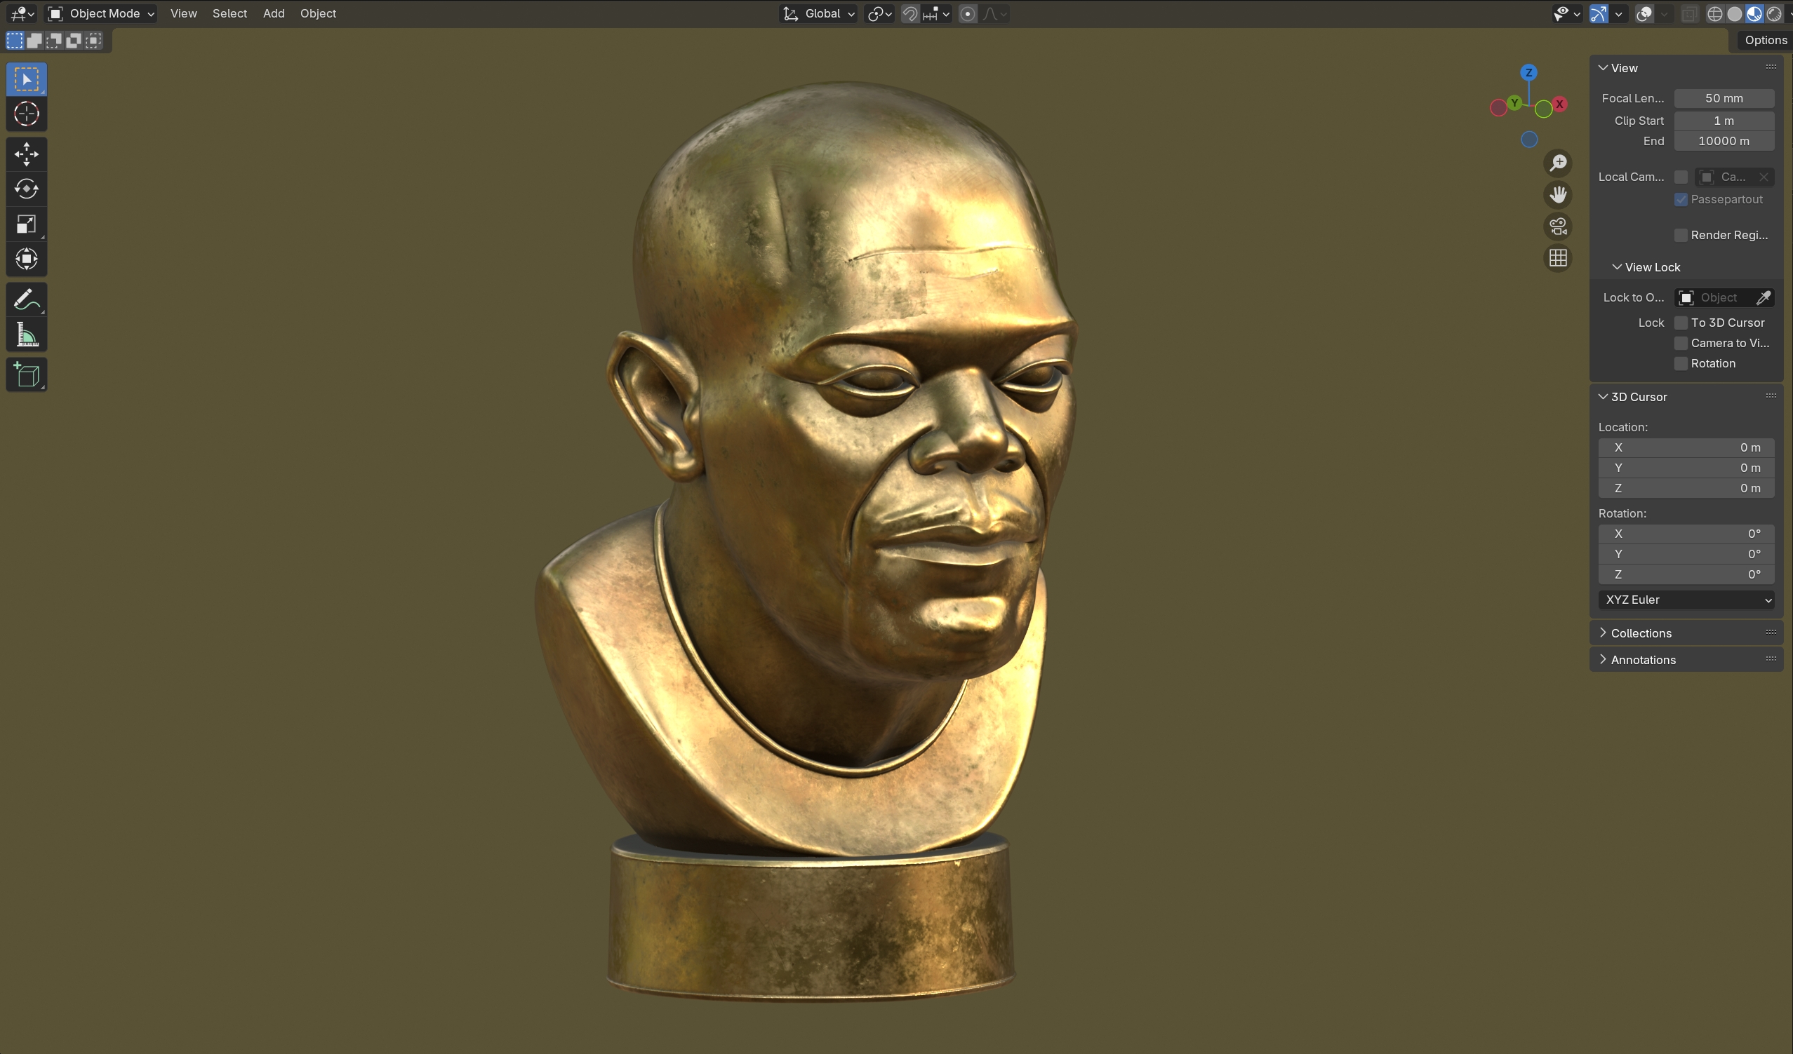Screen dimensions: 1793x1054
Task: Click the Global transform orientation selector
Action: pos(819,13)
